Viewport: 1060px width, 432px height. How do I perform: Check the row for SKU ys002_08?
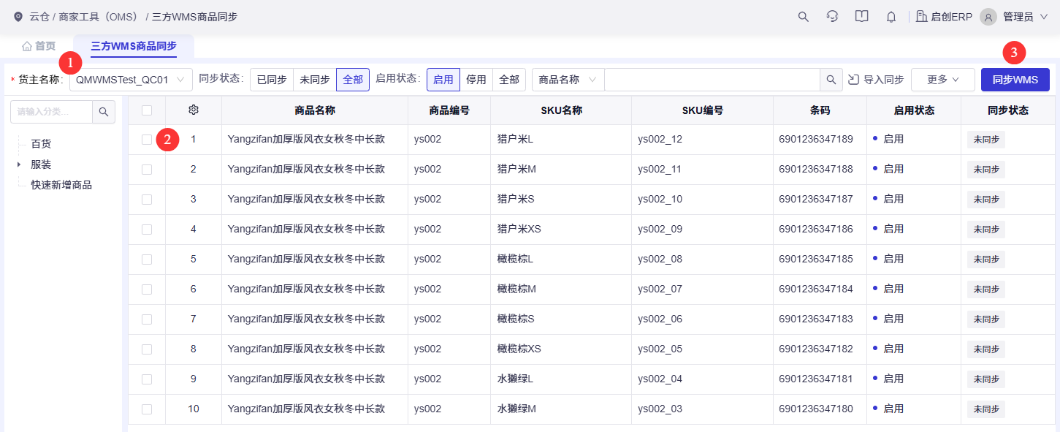(x=147, y=259)
